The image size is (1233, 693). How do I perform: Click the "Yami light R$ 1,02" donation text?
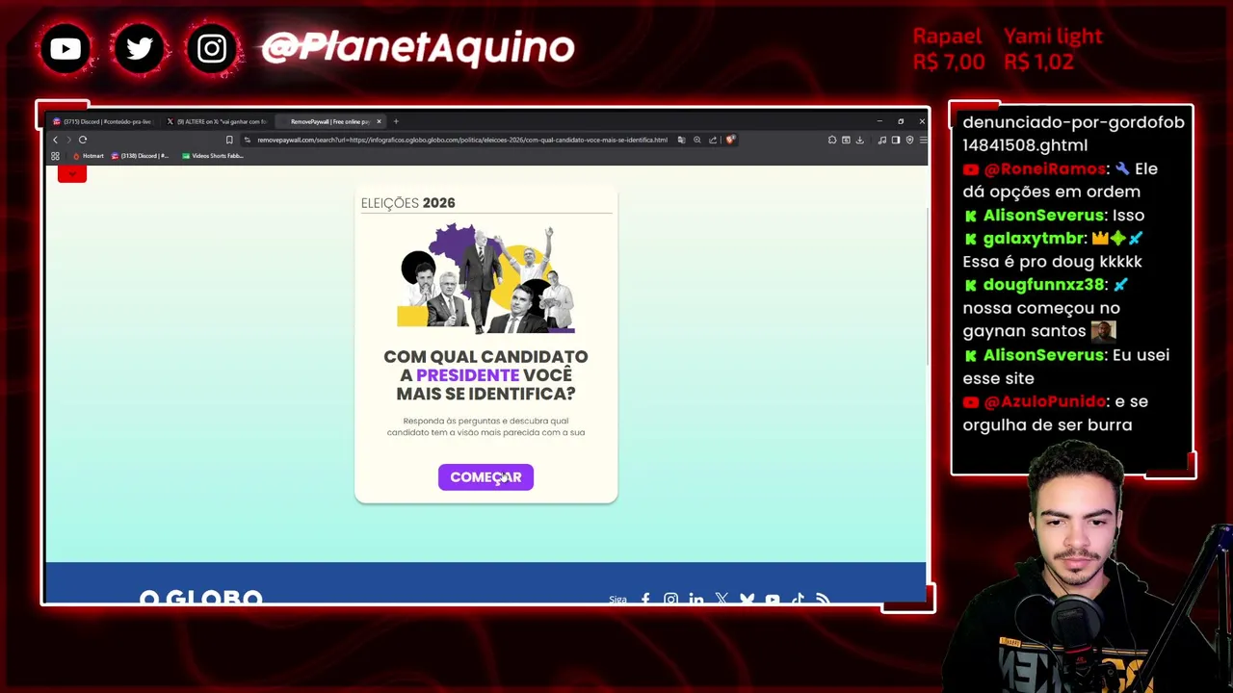point(1053,49)
